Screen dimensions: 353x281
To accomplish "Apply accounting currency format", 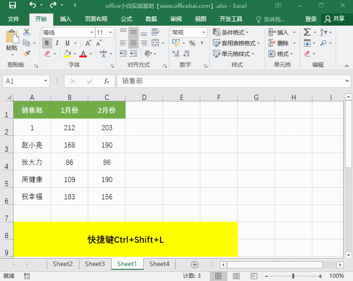I will [176, 42].
